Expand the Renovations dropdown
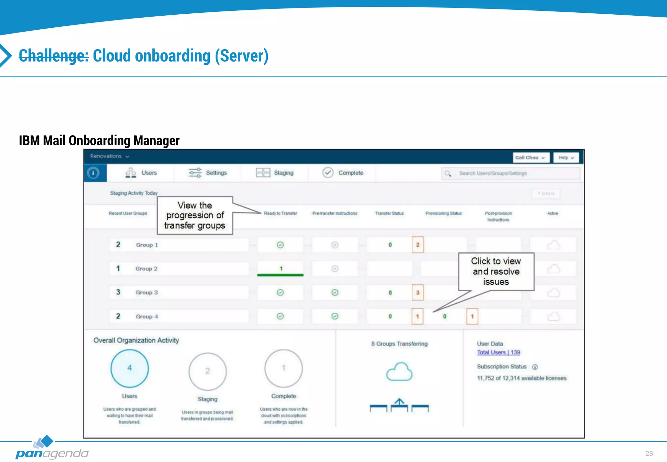This screenshot has width=667, height=462. pos(110,156)
